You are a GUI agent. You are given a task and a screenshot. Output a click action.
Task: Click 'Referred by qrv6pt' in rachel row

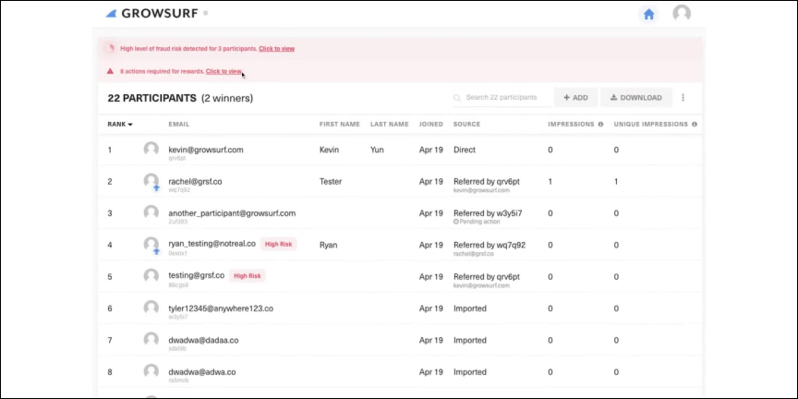pyautogui.click(x=487, y=182)
